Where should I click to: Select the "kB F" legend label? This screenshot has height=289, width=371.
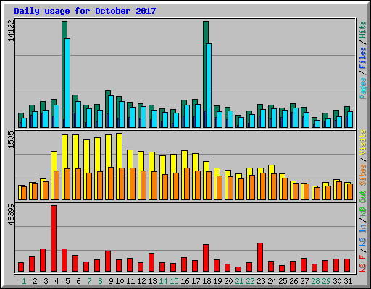pos(363,263)
